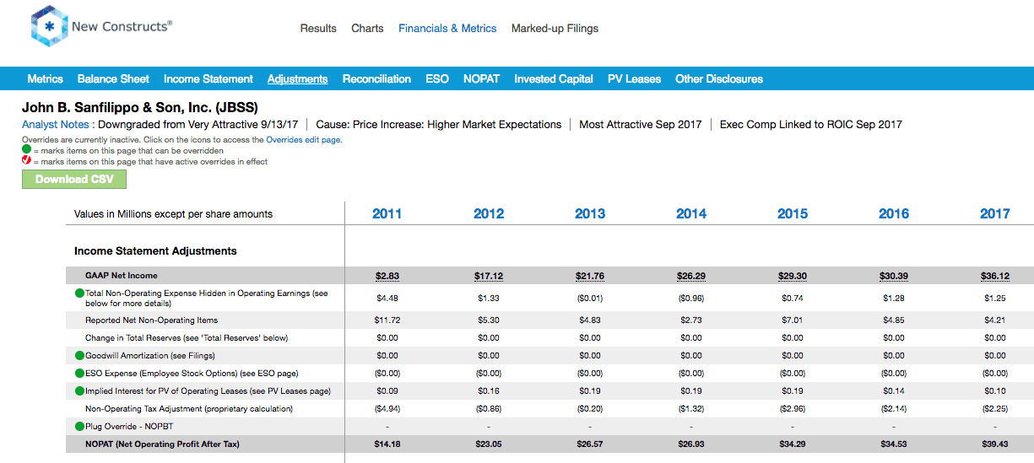Screen dimensions: 1034x463
Task: Open the PV Leases tab
Action: (634, 78)
